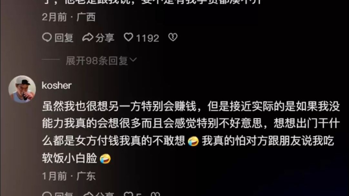349x196 pixels.
Task: Click the 分享 label on the 广西 comment
Action: 105,38
